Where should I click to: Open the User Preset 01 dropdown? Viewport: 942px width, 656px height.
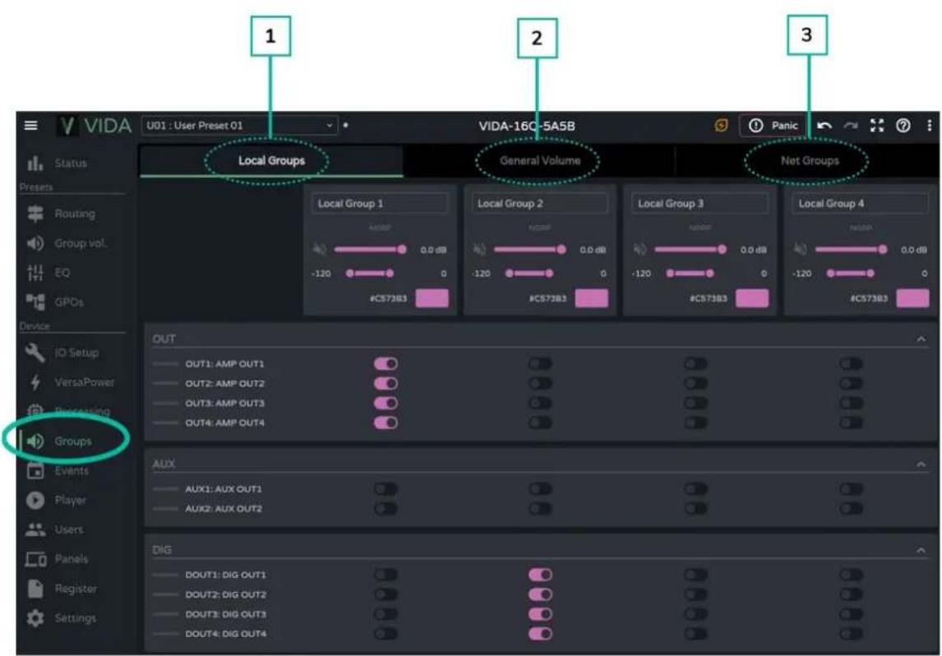tap(239, 126)
